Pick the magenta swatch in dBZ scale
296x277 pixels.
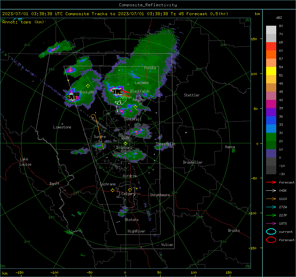271,104
